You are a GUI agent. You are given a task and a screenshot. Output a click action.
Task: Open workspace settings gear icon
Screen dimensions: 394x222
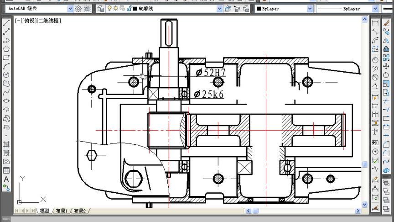coord(78,9)
